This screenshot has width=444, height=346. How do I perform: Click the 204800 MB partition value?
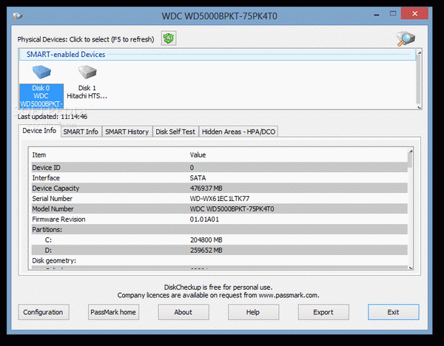point(206,240)
